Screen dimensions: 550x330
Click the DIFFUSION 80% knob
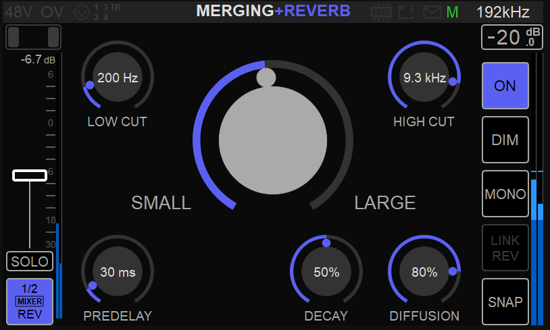pos(424,271)
